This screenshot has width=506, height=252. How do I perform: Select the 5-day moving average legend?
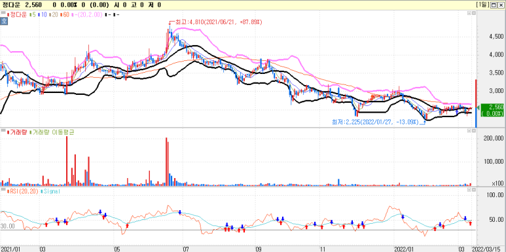33,14
